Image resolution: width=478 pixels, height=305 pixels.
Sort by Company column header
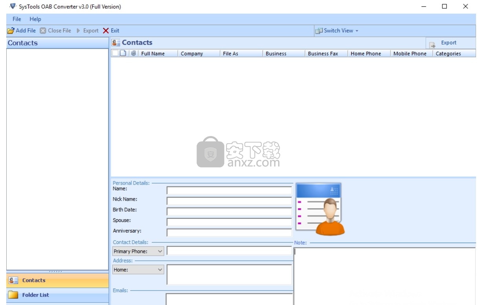pos(199,53)
